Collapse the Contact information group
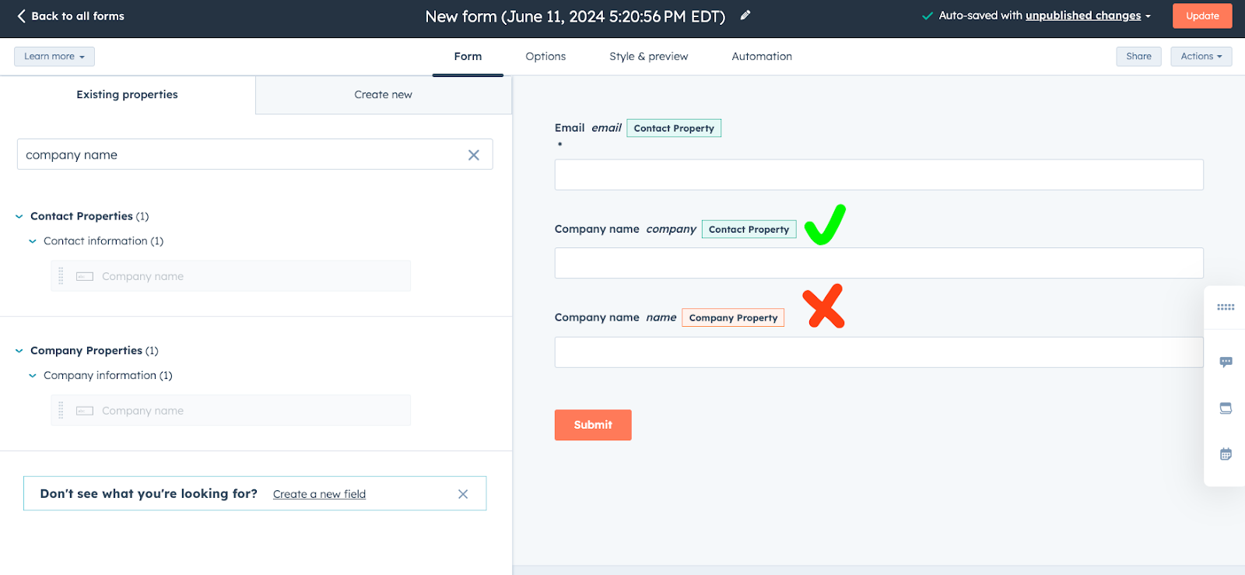 [33, 241]
